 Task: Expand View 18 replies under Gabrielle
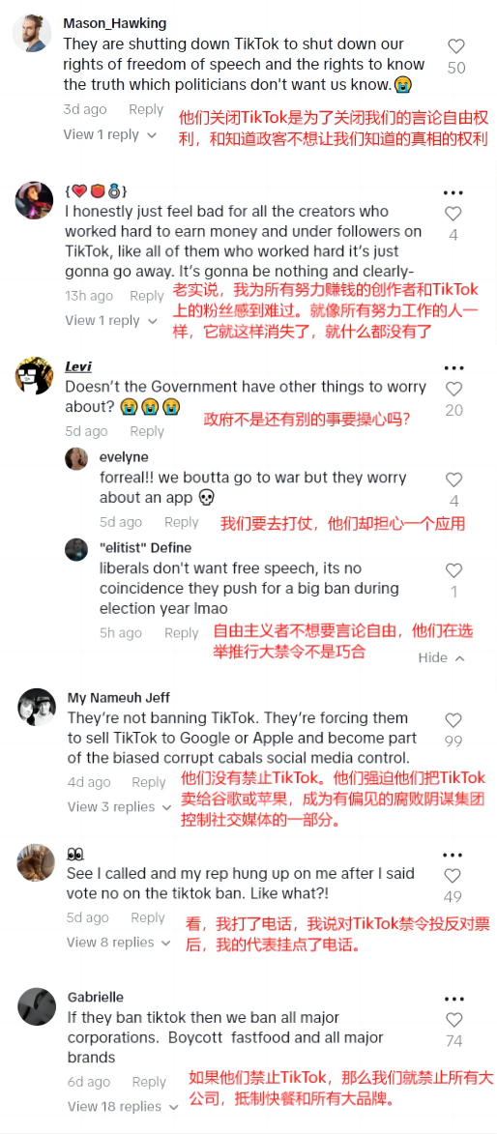123,1107
